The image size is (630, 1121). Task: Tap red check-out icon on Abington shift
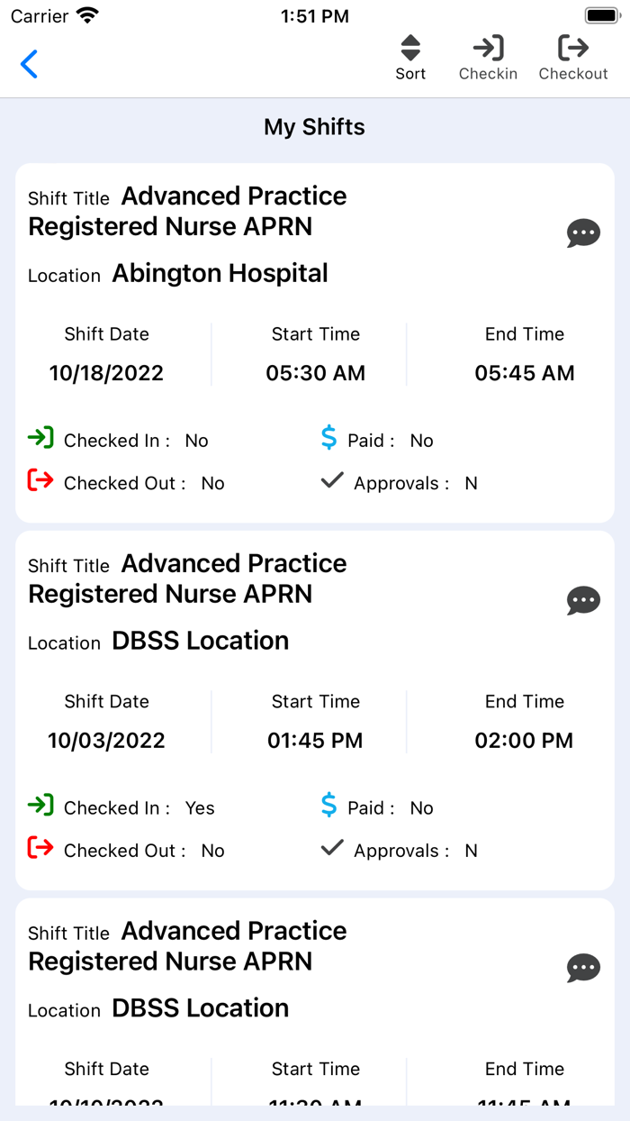[x=40, y=481]
